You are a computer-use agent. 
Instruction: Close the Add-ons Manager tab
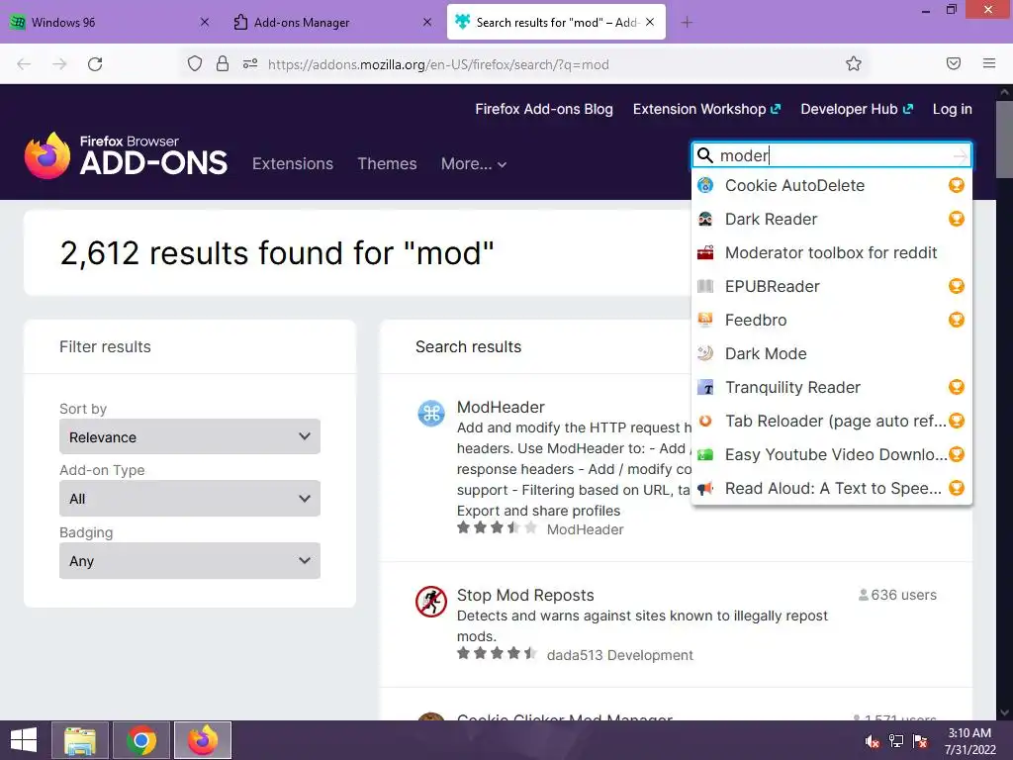coord(427,22)
